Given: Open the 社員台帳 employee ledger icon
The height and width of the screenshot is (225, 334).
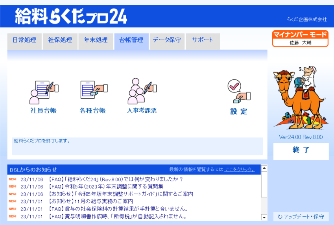Looking at the screenshot, I should tap(43, 97).
